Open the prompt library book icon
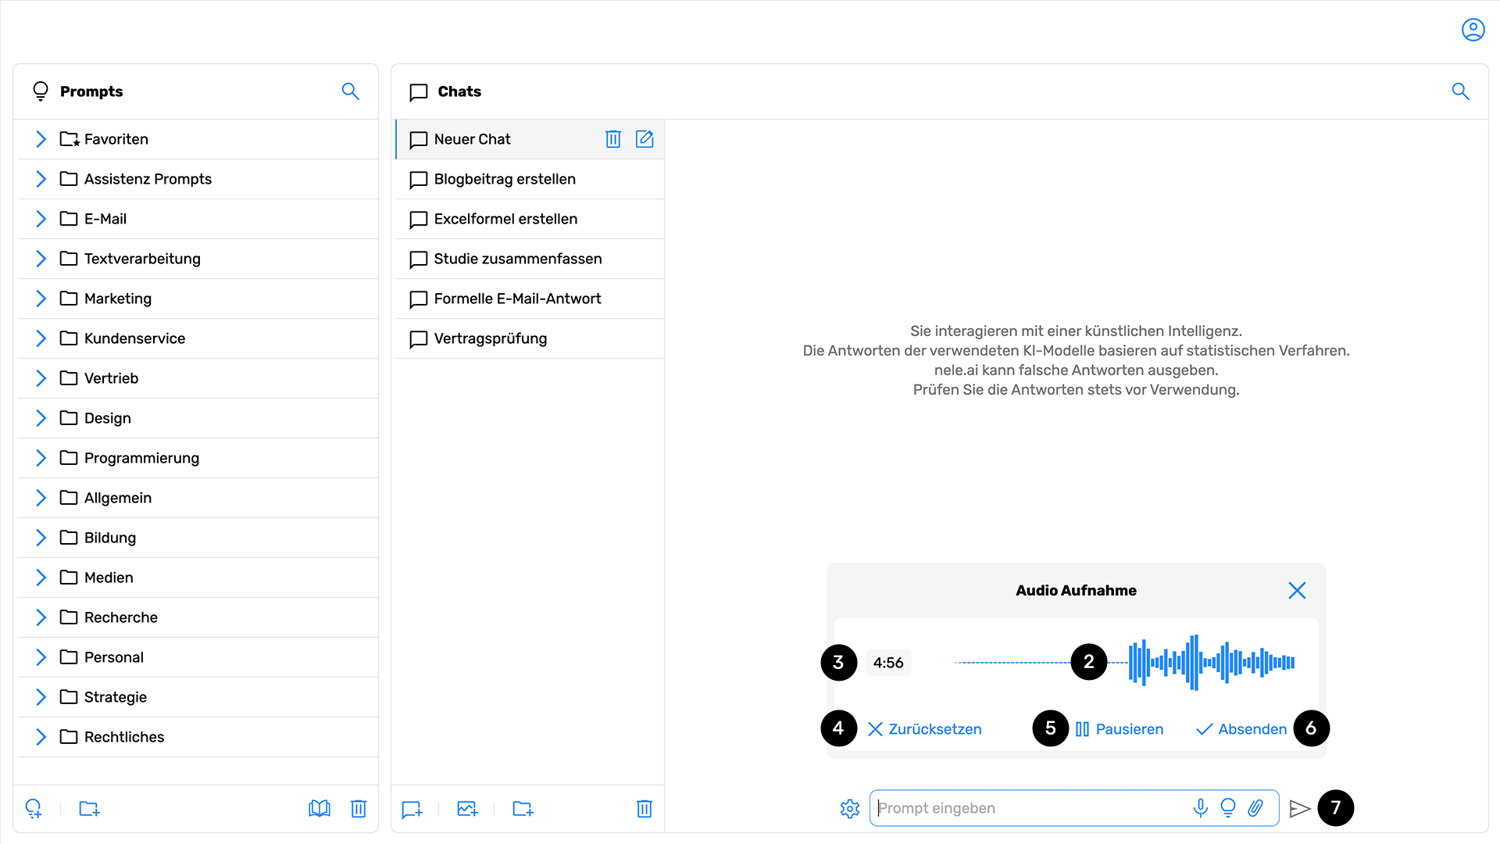 tap(320, 809)
